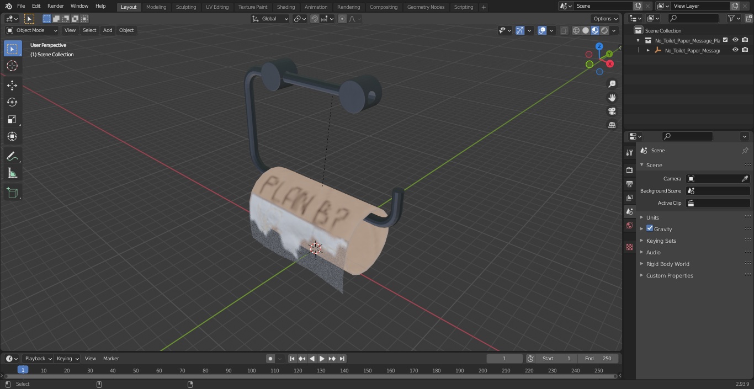Switch to the Geometry Nodes tab

426,7
